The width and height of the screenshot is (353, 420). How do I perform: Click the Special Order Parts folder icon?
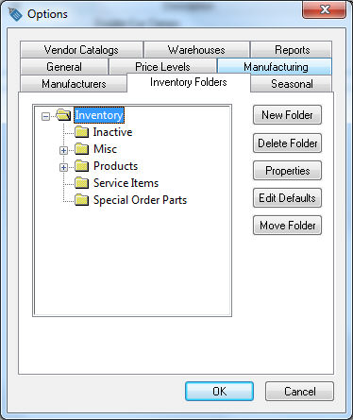point(82,200)
